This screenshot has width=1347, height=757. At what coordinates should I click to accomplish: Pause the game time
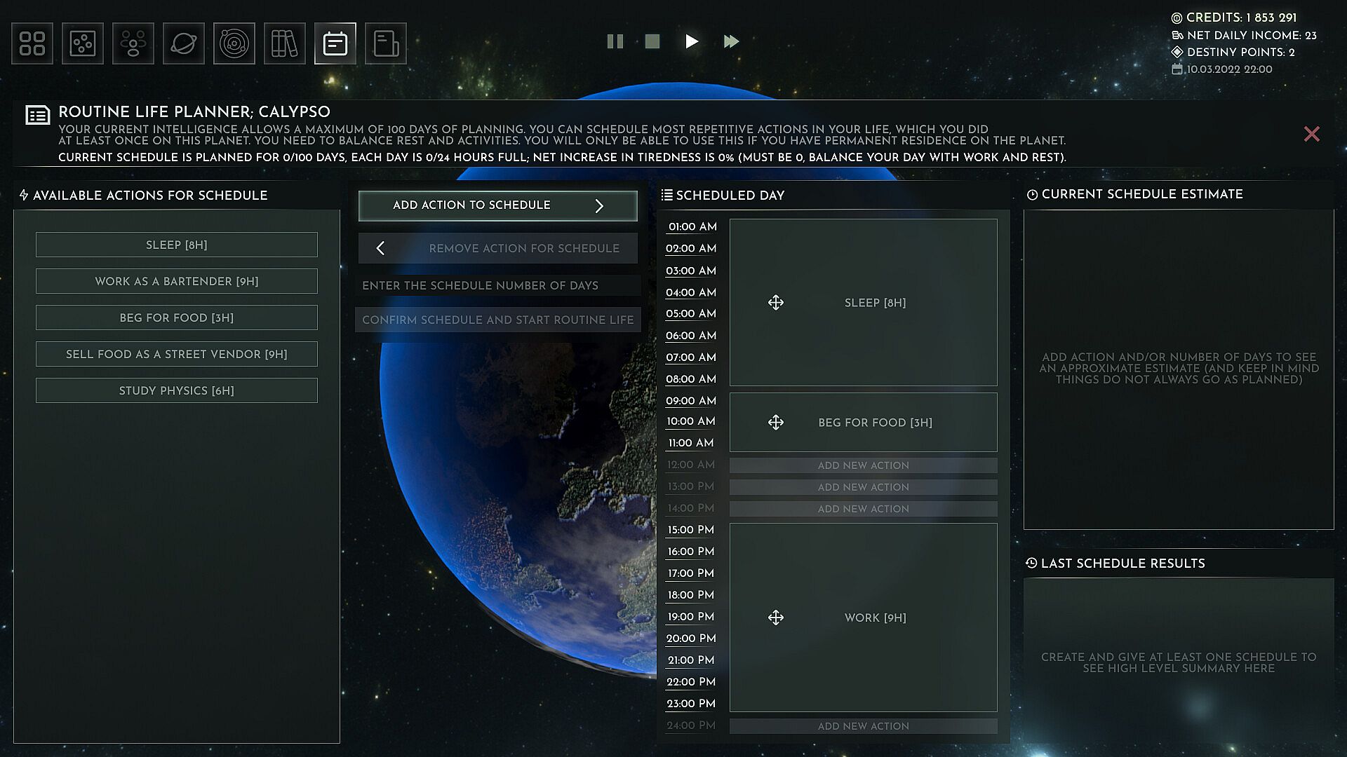pyautogui.click(x=615, y=41)
